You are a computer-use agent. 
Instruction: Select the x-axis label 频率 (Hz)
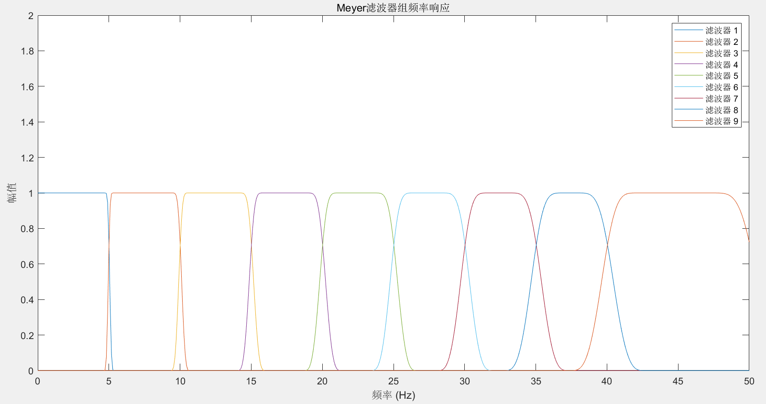pos(393,395)
